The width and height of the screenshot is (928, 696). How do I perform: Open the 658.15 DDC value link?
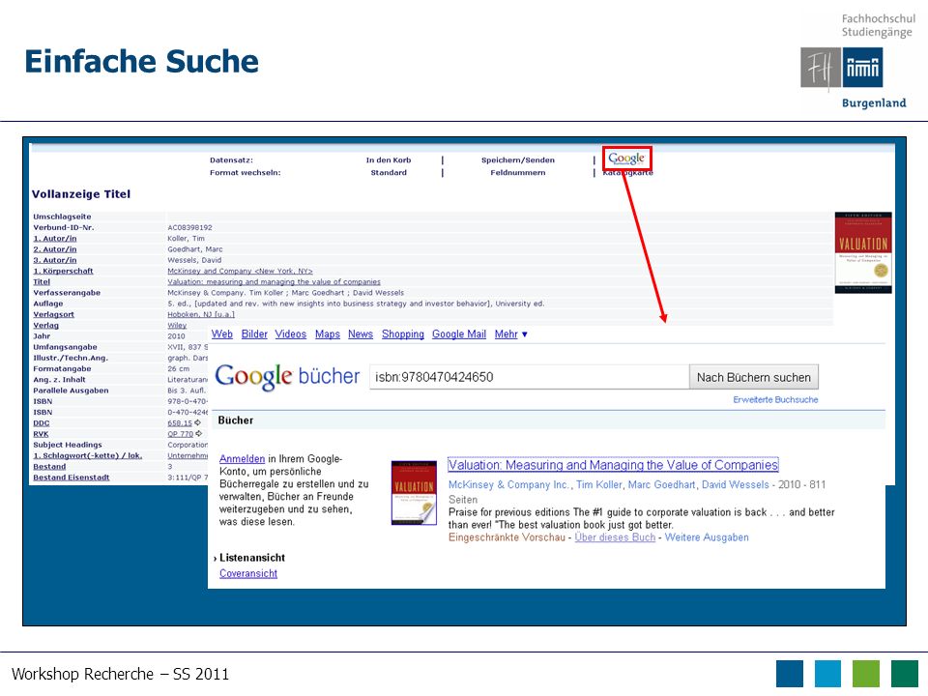(x=180, y=423)
